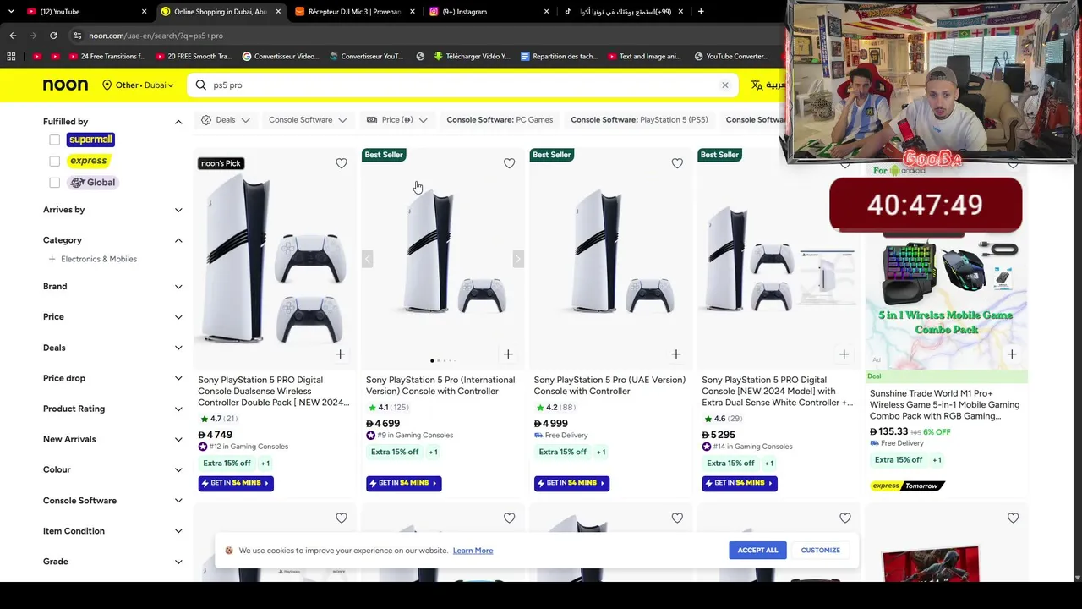Open the Console Software dropdown above results

tap(308, 120)
